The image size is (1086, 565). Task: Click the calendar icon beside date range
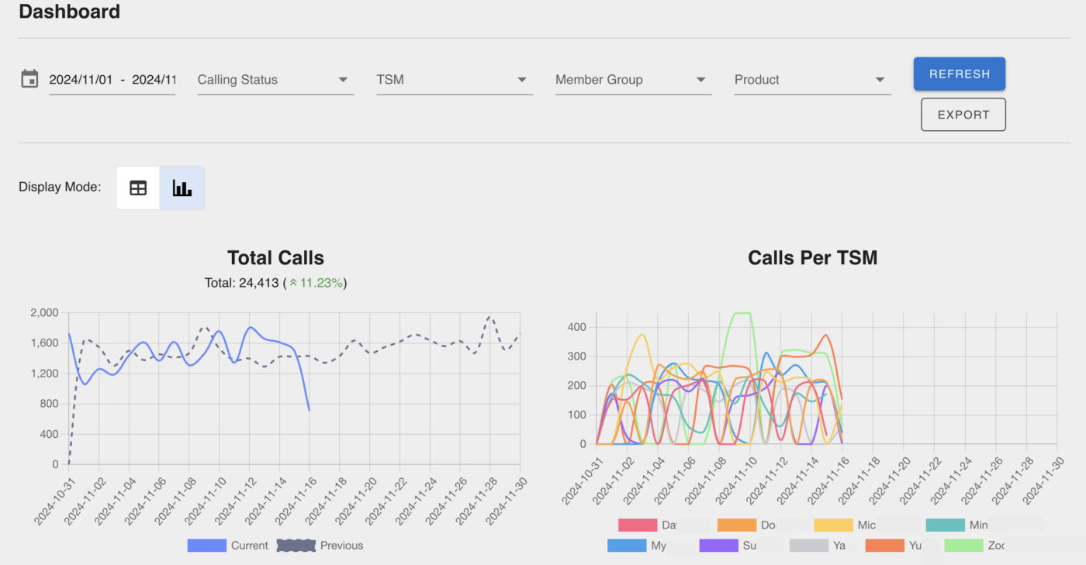click(29, 79)
